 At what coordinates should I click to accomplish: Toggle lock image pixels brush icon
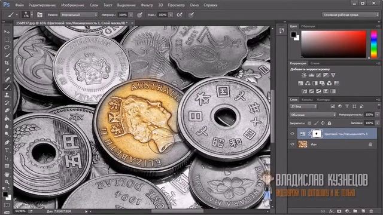click(x=316, y=123)
